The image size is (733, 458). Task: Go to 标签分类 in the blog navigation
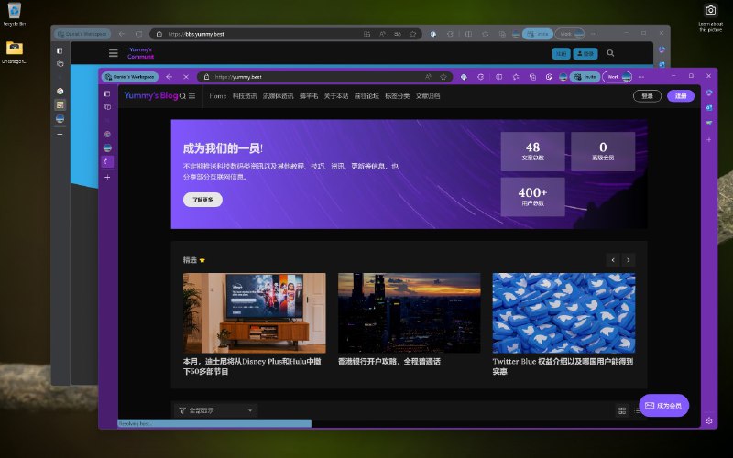tap(398, 96)
